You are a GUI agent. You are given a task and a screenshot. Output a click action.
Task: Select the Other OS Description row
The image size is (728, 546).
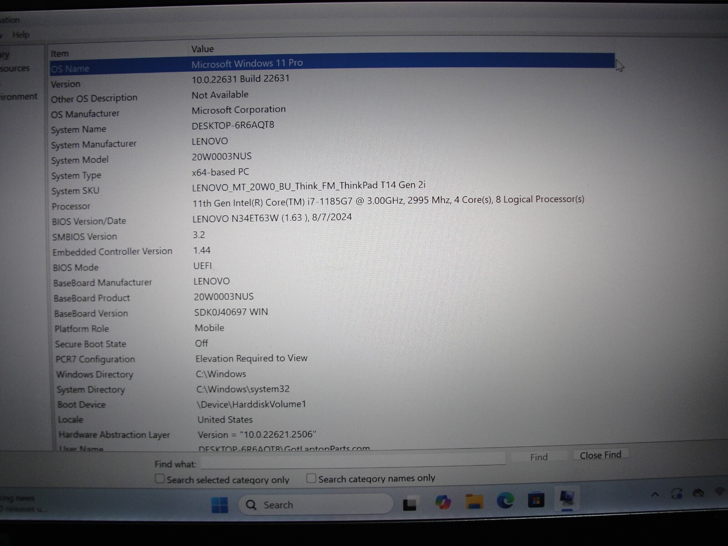pyautogui.click(x=332, y=96)
